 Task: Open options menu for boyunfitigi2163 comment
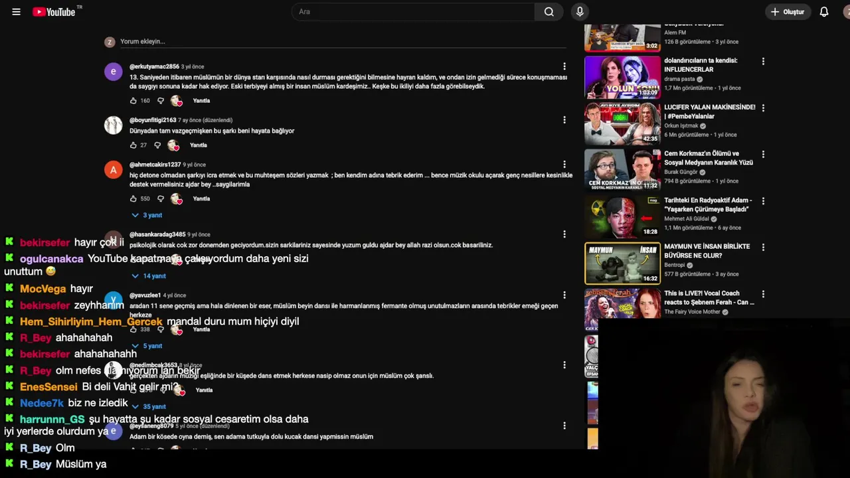(564, 120)
